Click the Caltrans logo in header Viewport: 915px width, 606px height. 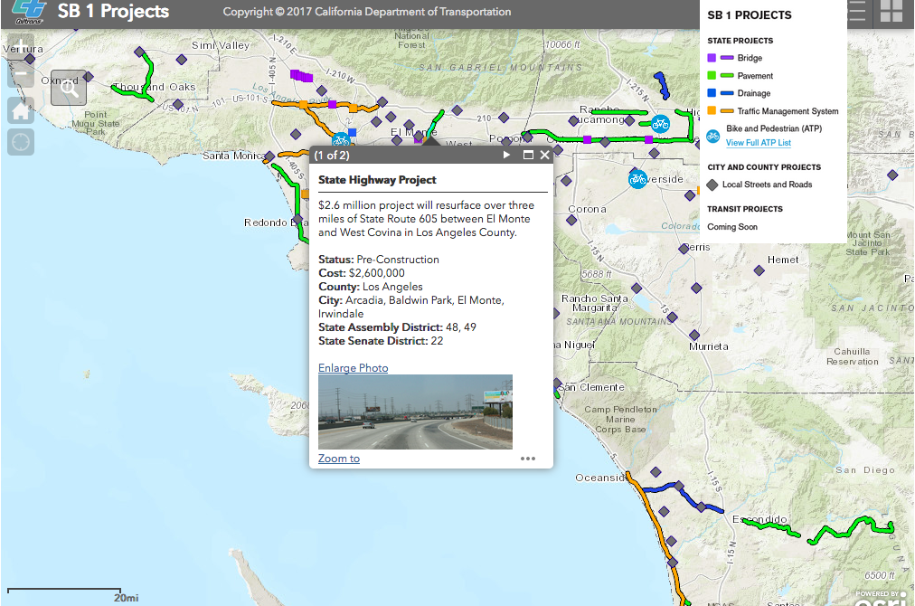point(27,11)
